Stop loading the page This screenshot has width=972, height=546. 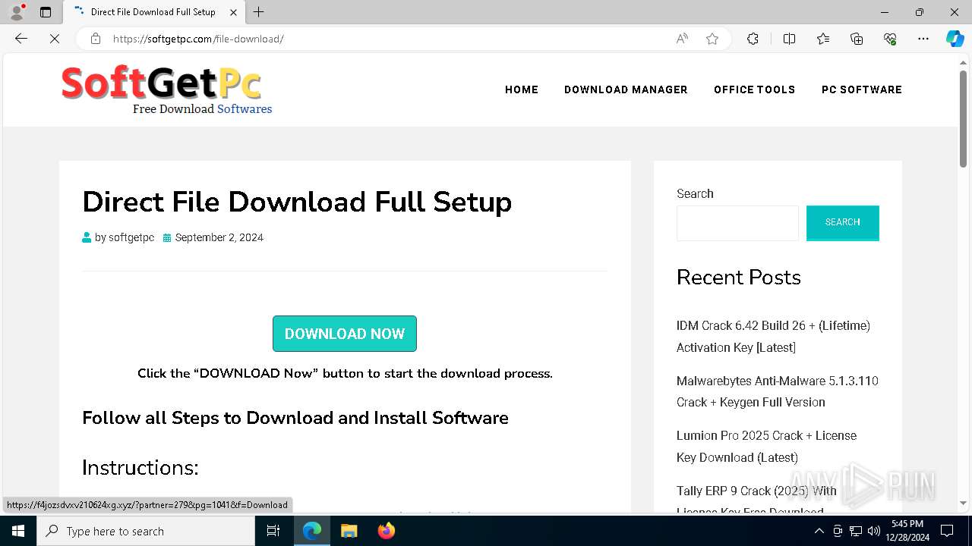55,39
